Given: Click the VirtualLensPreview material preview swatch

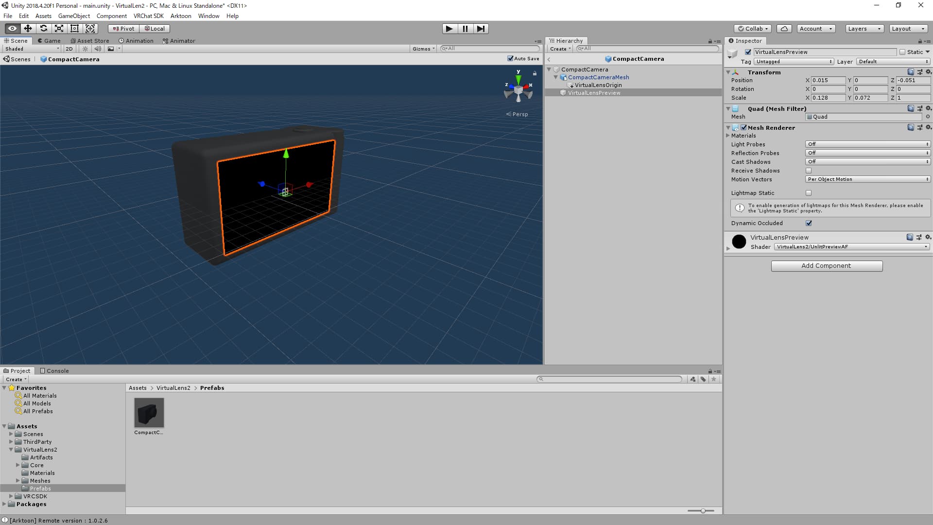Looking at the screenshot, I should (x=739, y=241).
